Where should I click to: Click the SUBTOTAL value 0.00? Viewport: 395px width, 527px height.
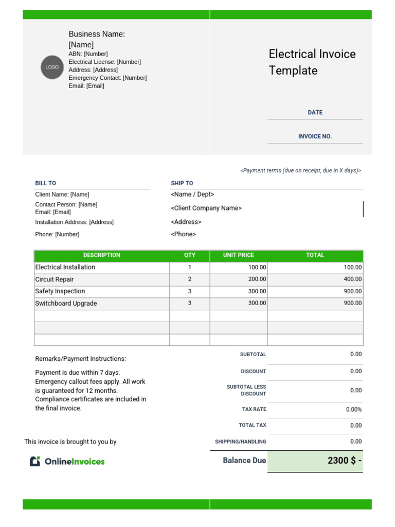[356, 354]
